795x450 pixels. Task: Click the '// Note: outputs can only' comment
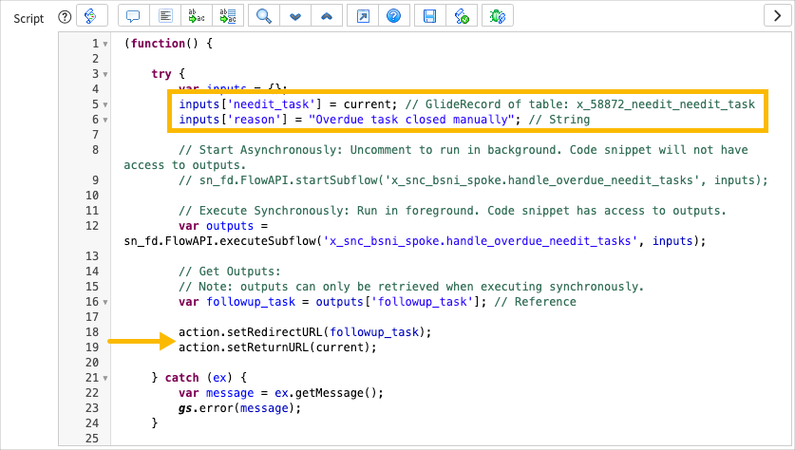point(411,287)
